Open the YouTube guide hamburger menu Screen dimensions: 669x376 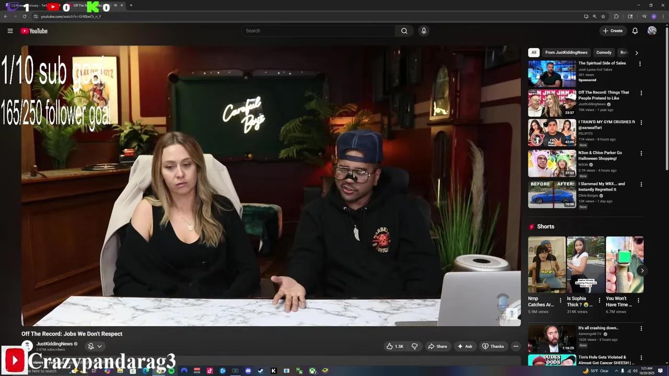pos(10,31)
